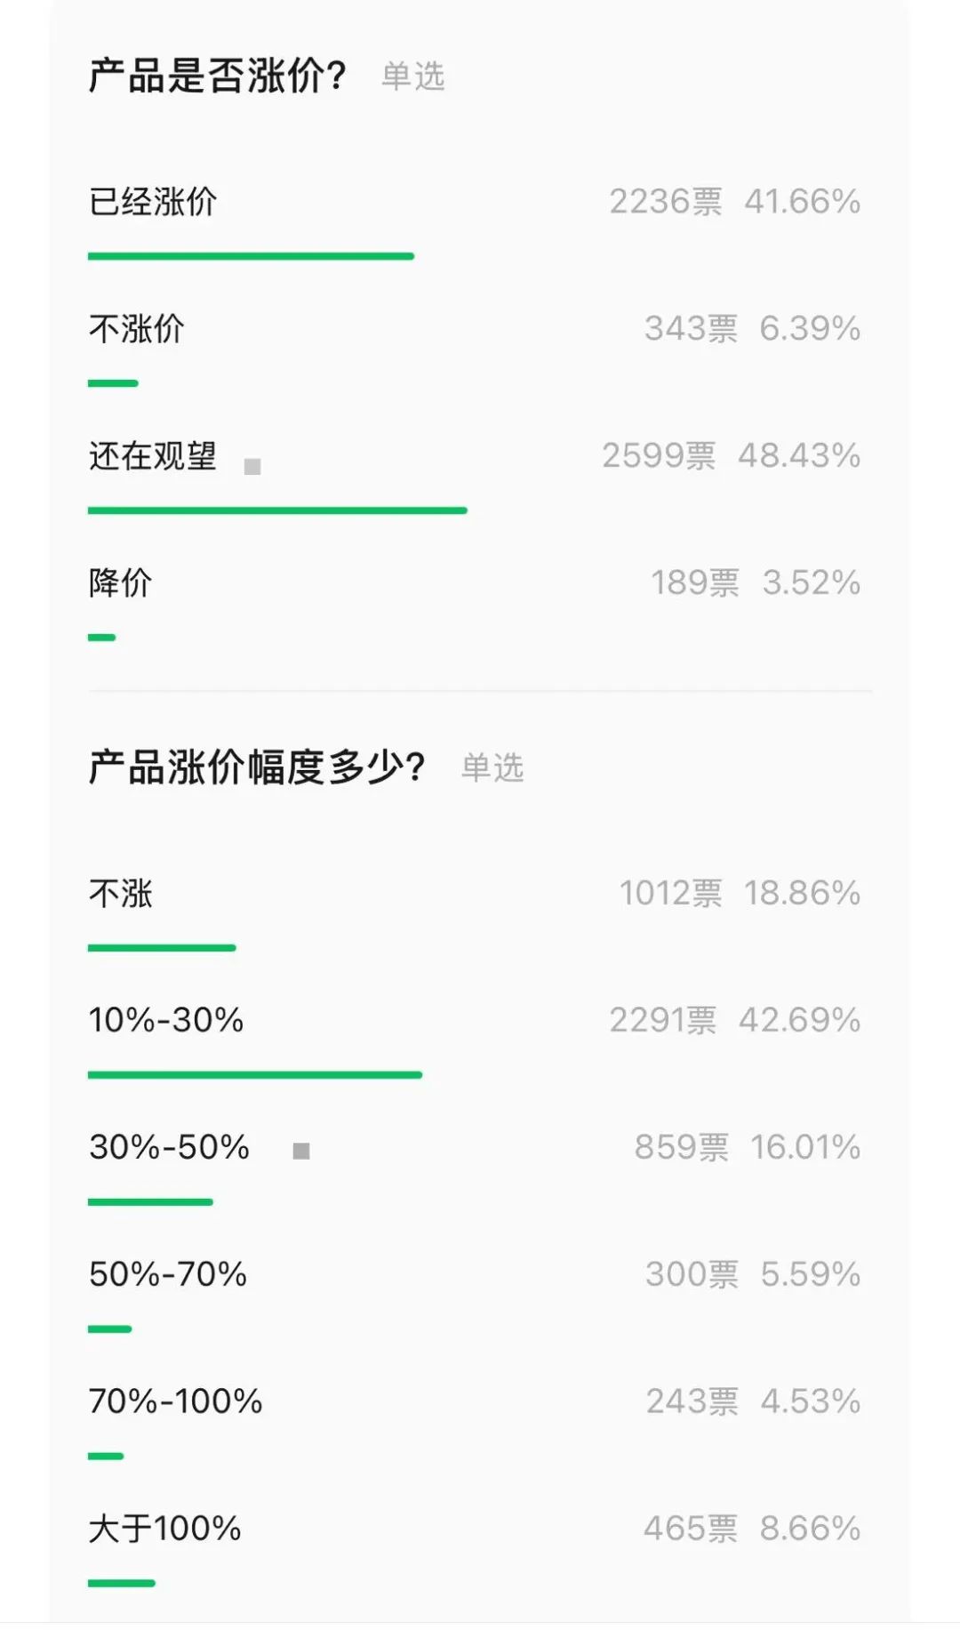The image size is (960, 1630).
Task: Choose the 降价 poll option
Action: point(121,583)
